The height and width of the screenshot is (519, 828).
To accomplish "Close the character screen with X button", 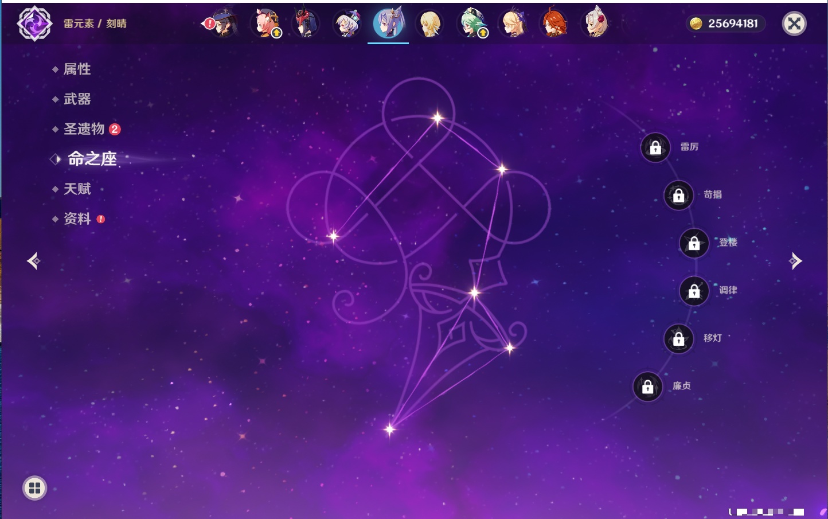I will coord(794,24).
